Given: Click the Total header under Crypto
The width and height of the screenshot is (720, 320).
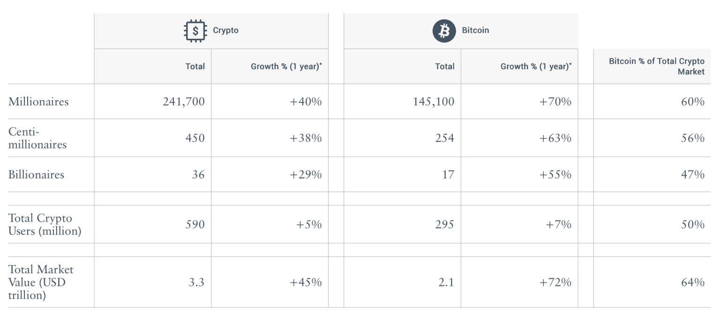Looking at the screenshot, I should 195,66.
